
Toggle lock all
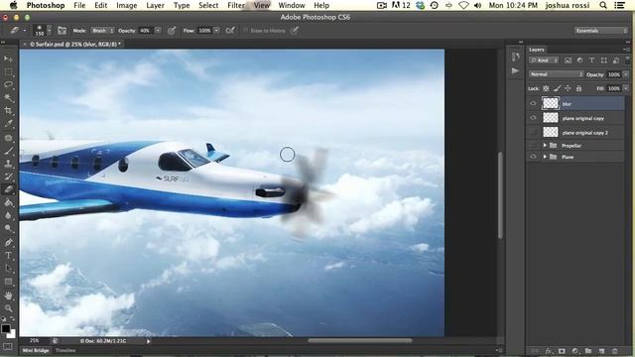578,88
